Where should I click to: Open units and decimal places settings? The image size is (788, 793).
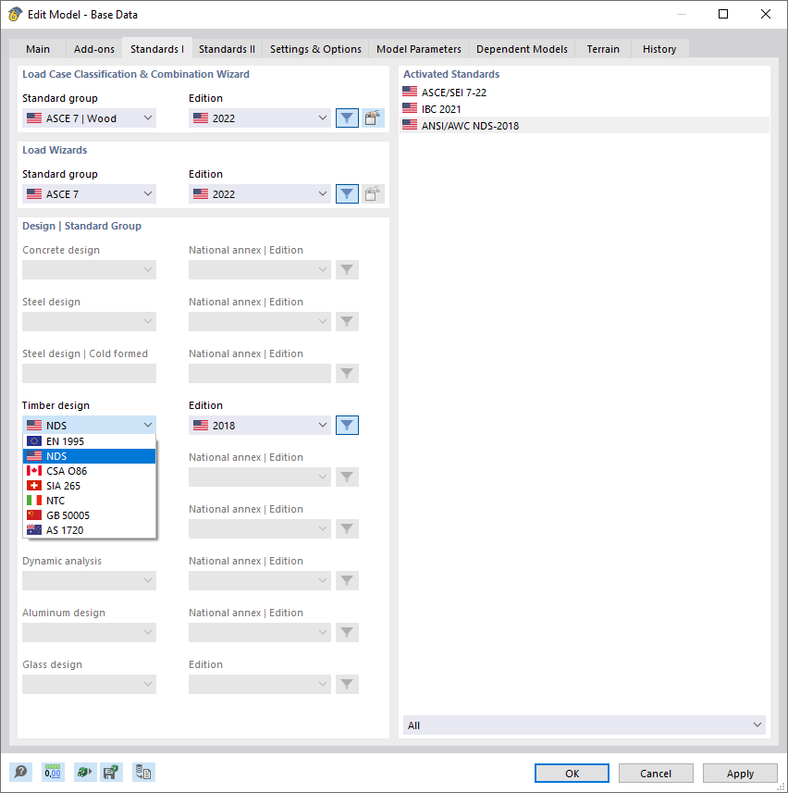(x=53, y=773)
